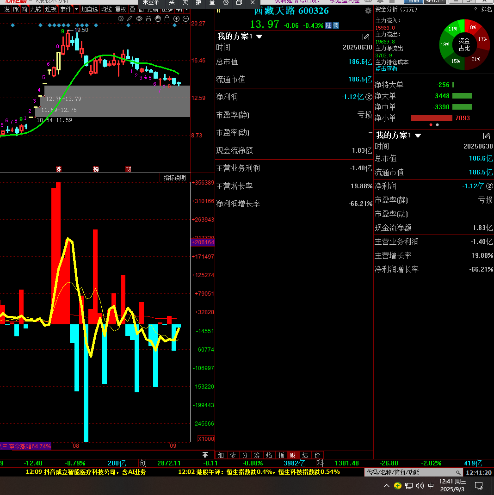The width and height of the screenshot is (494, 495).
Task: Toggle 事件 events display
Action: tap(66, 9)
